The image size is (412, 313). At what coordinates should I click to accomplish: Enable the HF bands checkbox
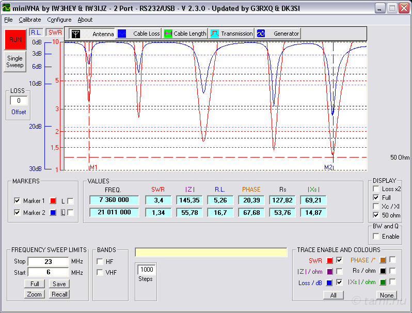tap(100, 261)
